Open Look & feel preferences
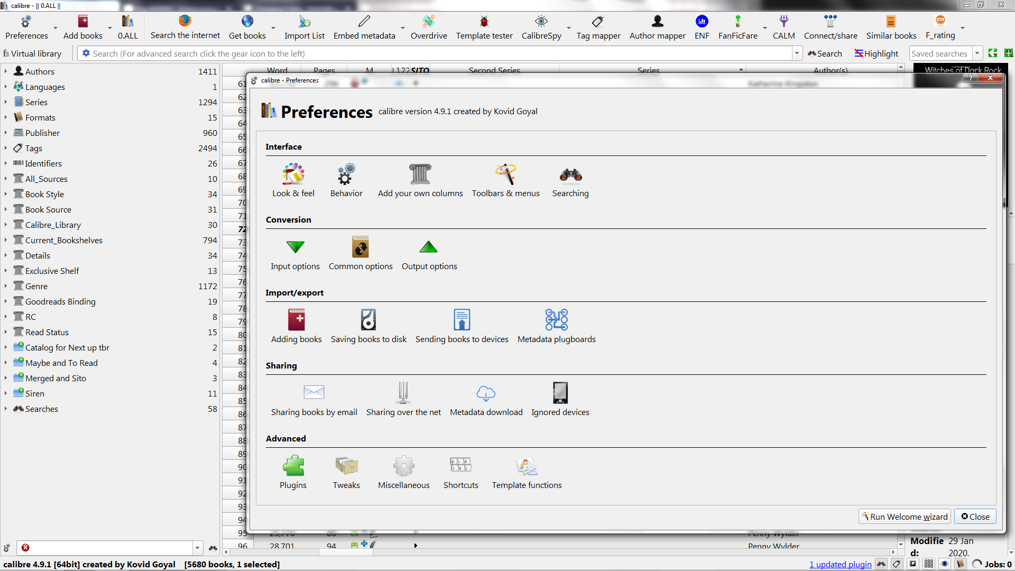 (293, 180)
